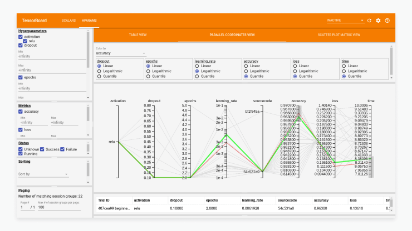Uncheck the Unknown status checkbox

tap(21, 149)
